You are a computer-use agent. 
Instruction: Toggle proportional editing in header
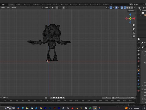[x=64, y=8]
